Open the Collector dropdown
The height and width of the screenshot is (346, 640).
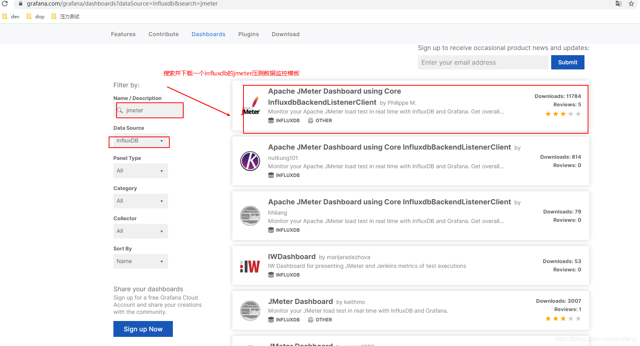click(x=140, y=231)
